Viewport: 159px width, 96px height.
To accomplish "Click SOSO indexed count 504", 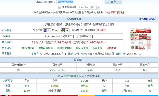I will 83,86.
